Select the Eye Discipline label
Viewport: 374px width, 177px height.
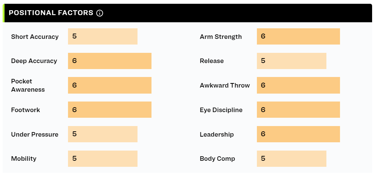coord(221,110)
